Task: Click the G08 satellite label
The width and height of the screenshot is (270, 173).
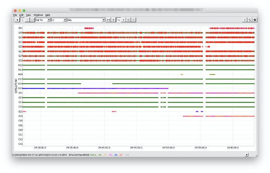Action: pyautogui.click(x=20, y=33)
